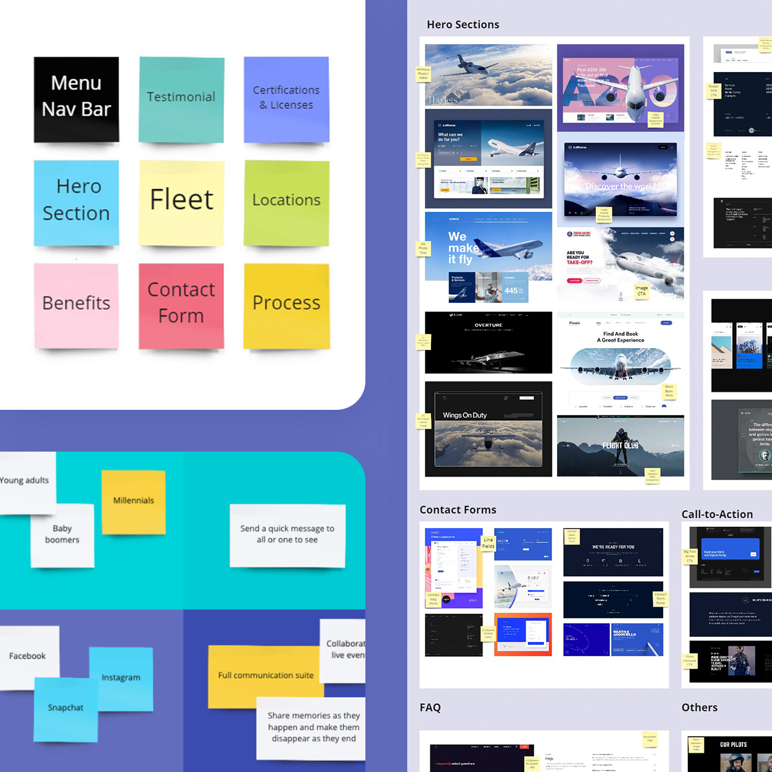The image size is (772, 772).
Task: Select the yellow Fleet sticky note
Action: click(x=181, y=202)
